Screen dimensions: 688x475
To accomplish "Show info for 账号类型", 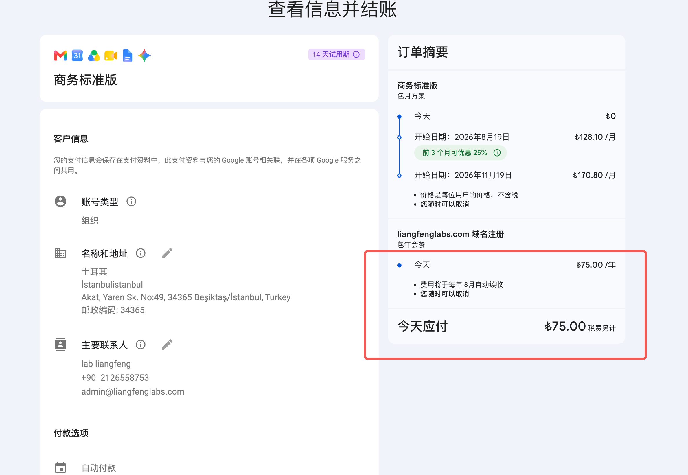I will click(x=131, y=202).
